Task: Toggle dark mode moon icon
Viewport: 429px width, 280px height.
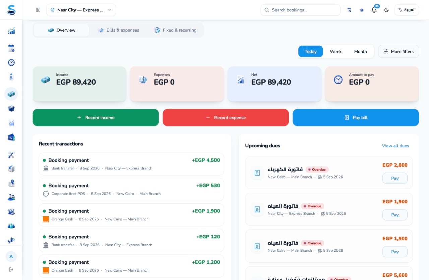Action: tap(386, 10)
